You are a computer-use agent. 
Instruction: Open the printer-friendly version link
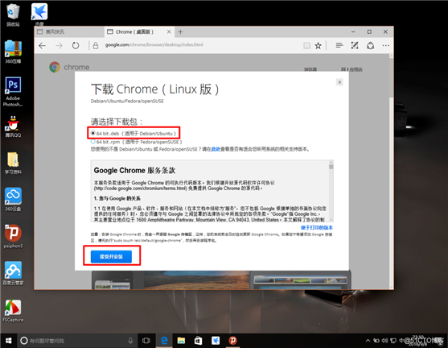[x=317, y=227]
